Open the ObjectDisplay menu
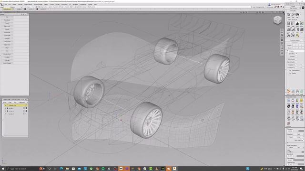Viewport: 305px width, 171px height. tap(28, 4)
